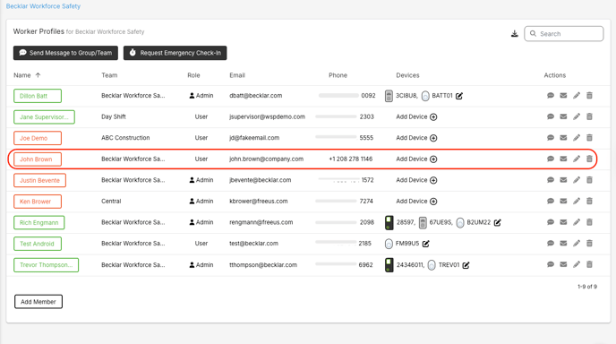The image size is (616, 344).
Task: Add Device for Justin Bevente
Action: coord(416,180)
